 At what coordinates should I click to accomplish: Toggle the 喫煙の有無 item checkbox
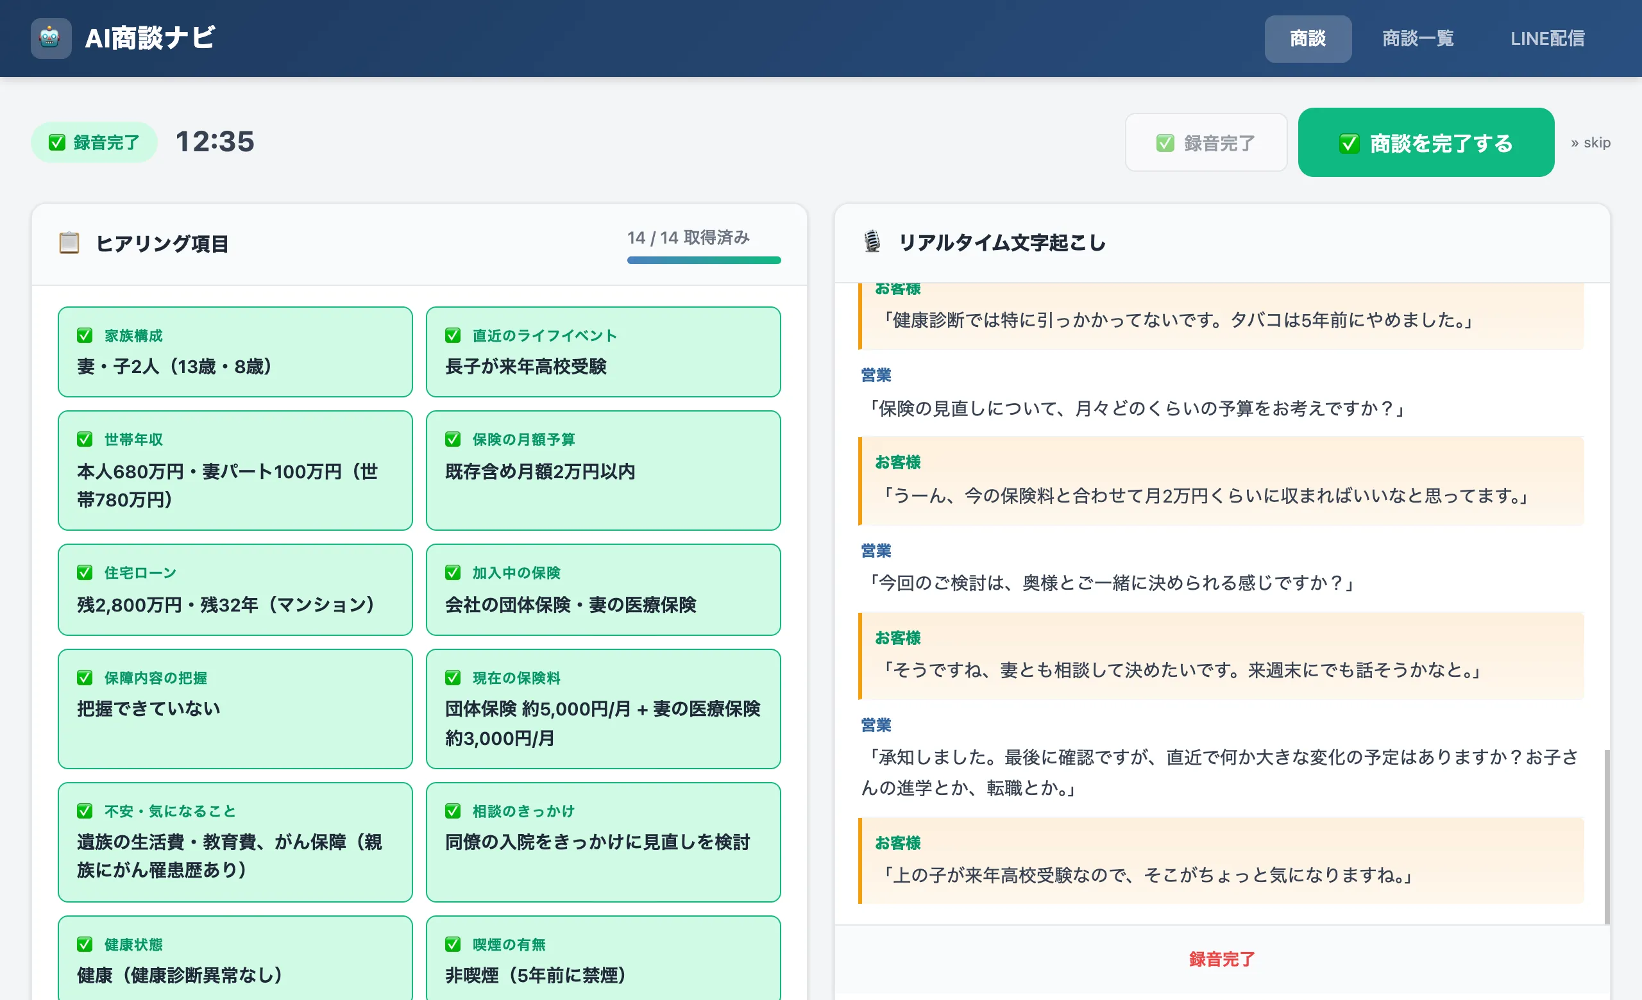tap(453, 944)
